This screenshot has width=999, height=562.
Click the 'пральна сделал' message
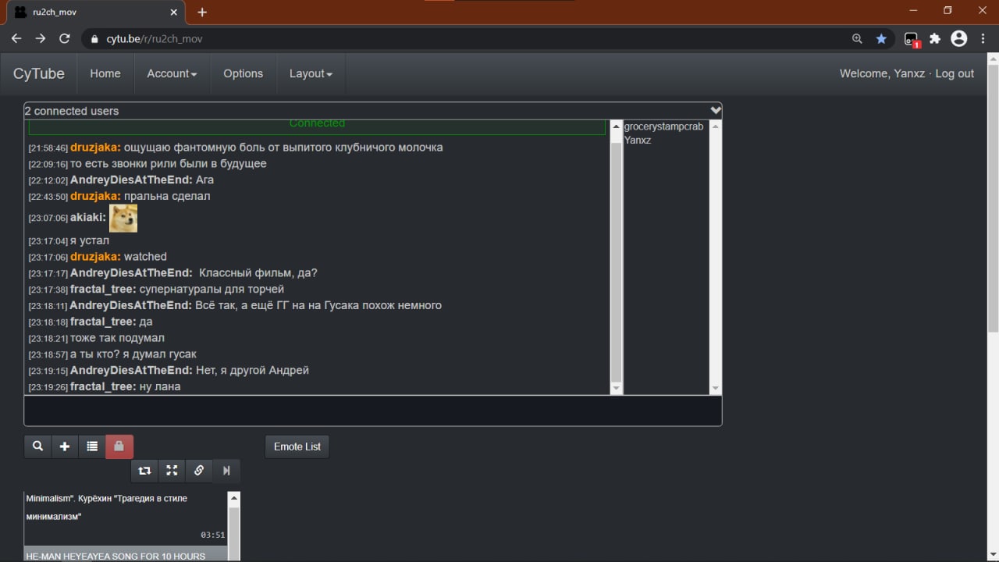click(167, 196)
